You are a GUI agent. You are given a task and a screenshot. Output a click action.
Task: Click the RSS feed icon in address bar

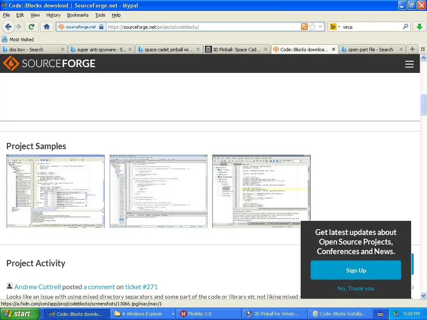[304, 27]
